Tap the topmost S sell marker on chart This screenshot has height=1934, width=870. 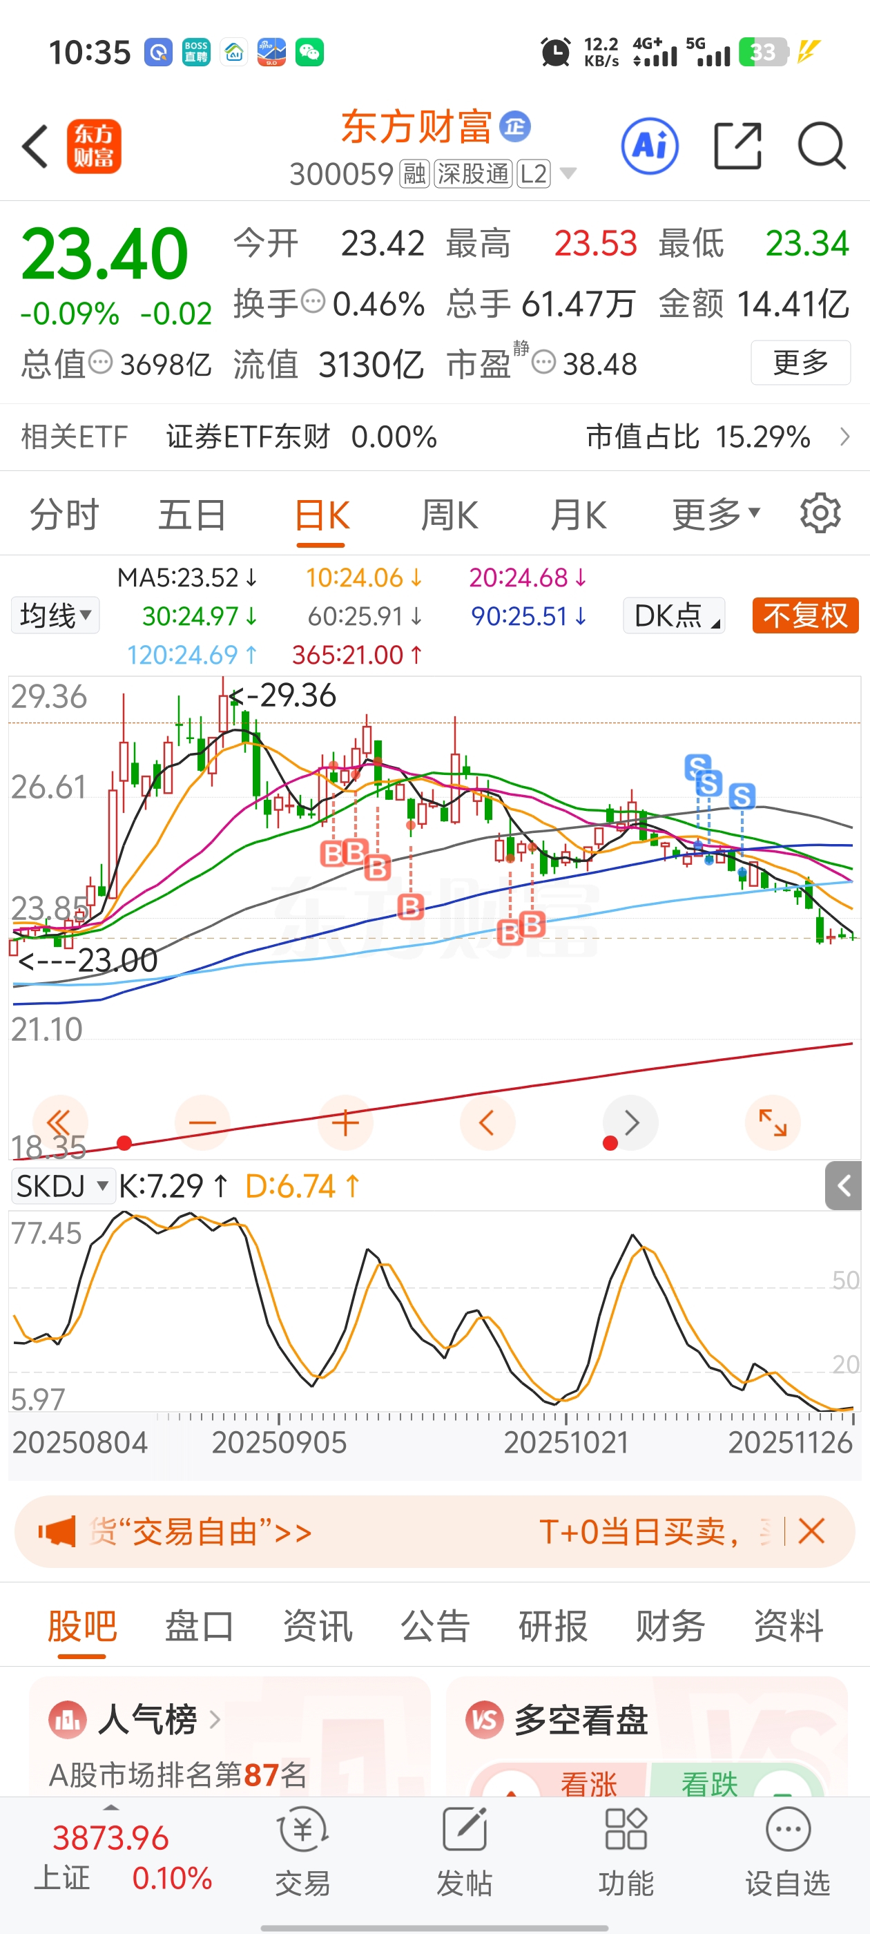point(697,767)
